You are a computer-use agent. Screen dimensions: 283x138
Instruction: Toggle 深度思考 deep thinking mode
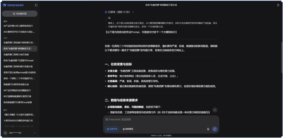pos(112,129)
